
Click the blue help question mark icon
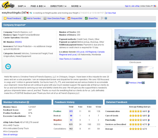tap(106, 18)
